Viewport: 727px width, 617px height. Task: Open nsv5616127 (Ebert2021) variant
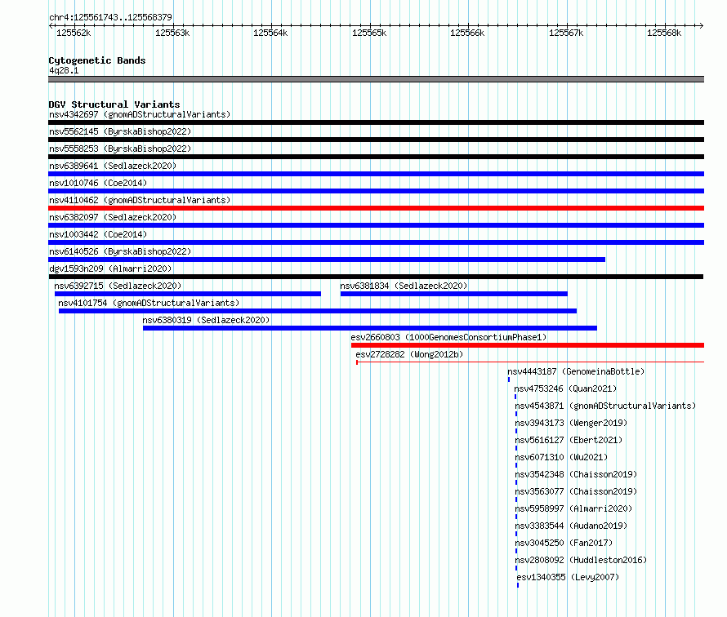point(569,440)
